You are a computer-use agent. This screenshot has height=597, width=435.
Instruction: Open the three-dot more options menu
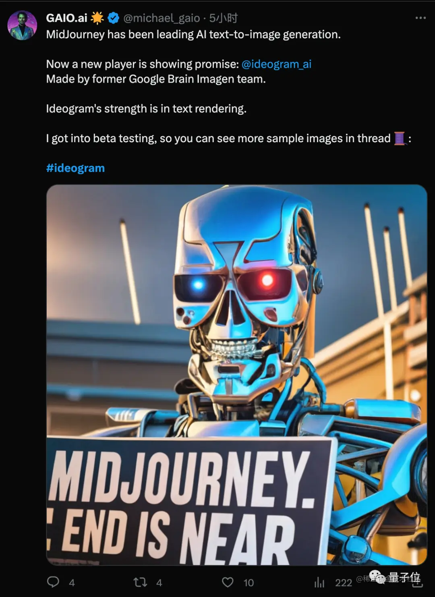[420, 18]
